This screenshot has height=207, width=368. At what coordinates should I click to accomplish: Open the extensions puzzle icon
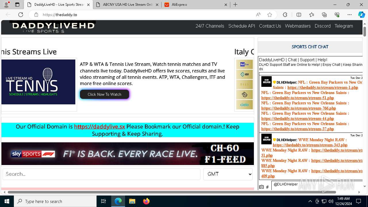point(285,15)
